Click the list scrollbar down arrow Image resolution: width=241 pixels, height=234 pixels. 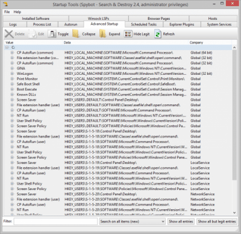pos(234,212)
